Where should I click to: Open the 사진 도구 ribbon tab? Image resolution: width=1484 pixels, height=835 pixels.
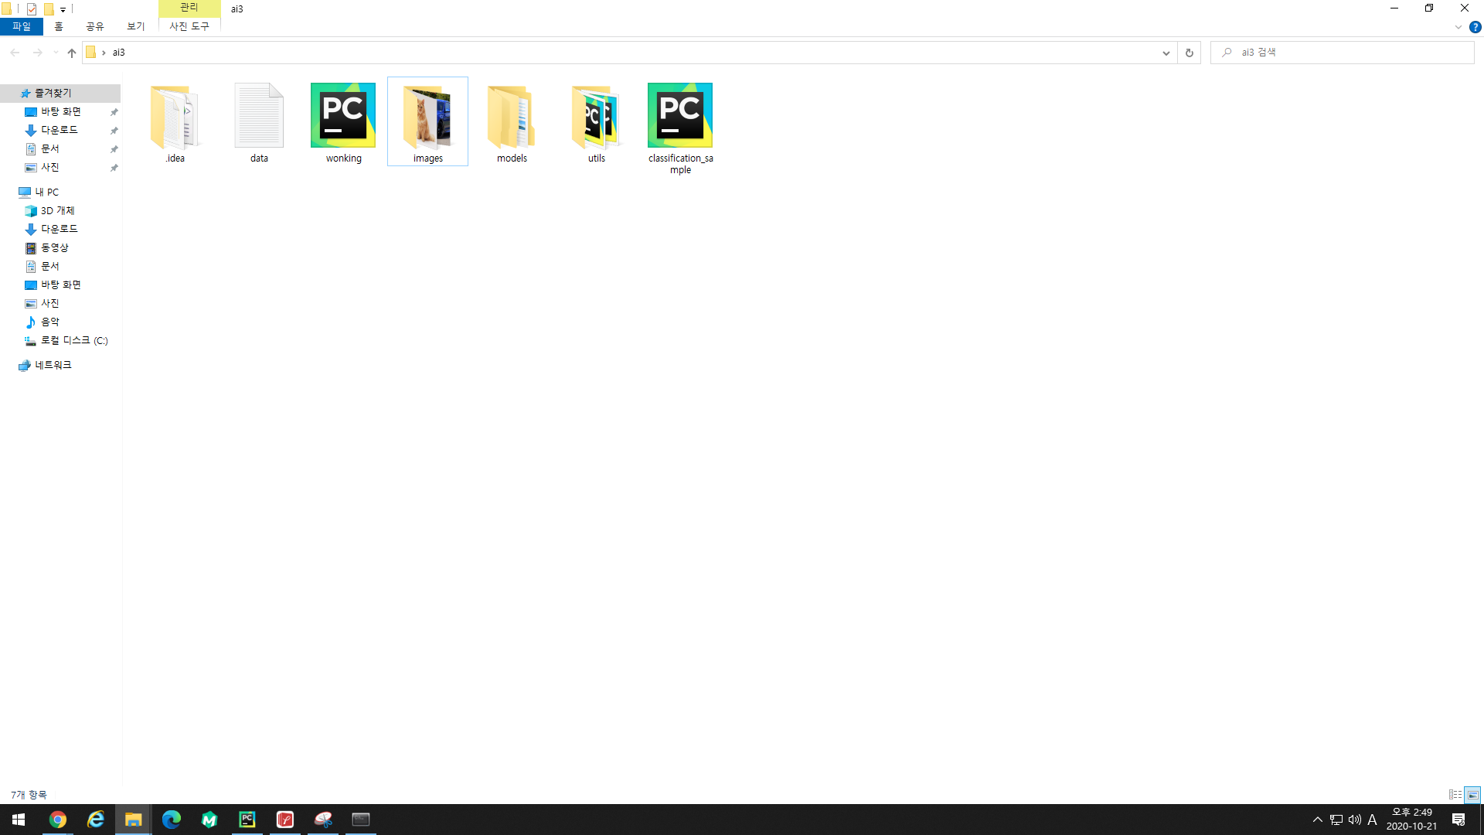[x=189, y=26]
